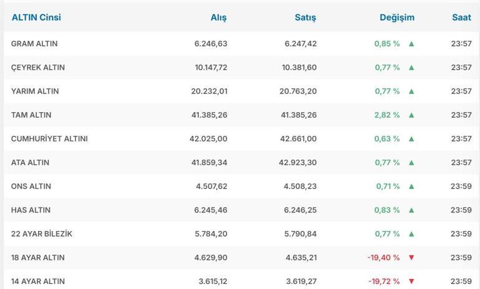Open the GRAM ALTIN row name
The image size is (480, 289).
[34, 44]
